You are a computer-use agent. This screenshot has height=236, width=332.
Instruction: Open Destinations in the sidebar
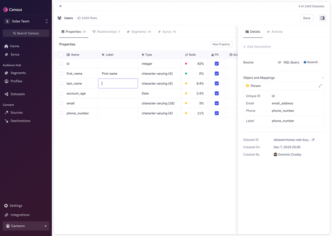pyautogui.click(x=20, y=121)
